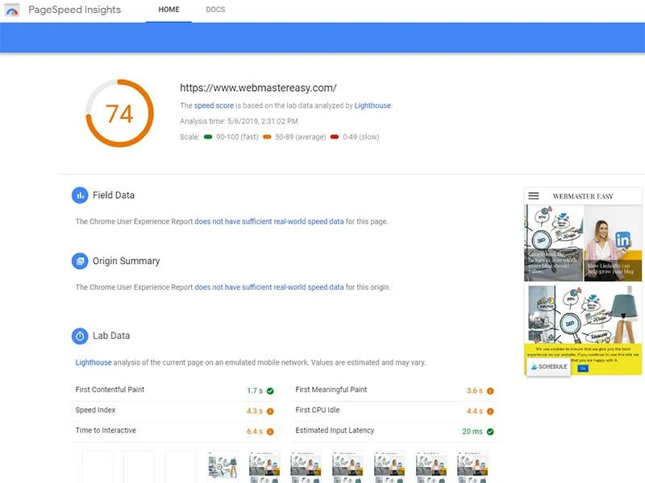645x483 pixels.
Task: Open the HOME tab
Action: tap(169, 10)
